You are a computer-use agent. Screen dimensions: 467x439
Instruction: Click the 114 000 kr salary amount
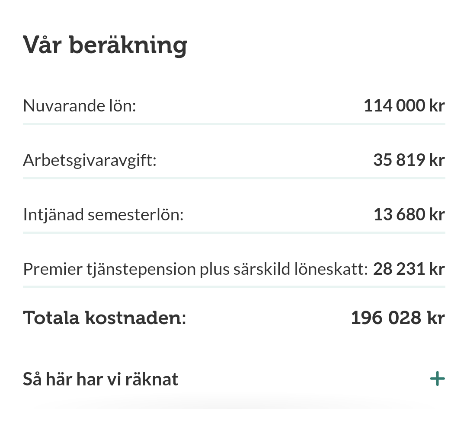tap(404, 105)
